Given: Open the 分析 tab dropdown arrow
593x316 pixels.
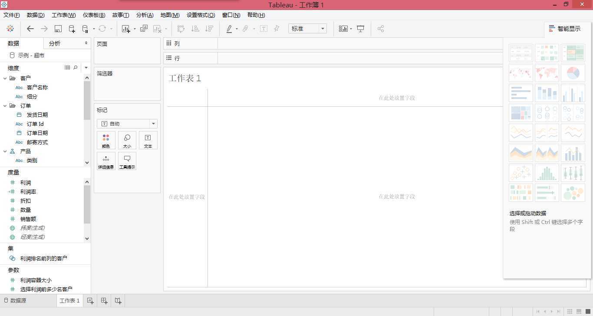Looking at the screenshot, I should (x=86, y=43).
